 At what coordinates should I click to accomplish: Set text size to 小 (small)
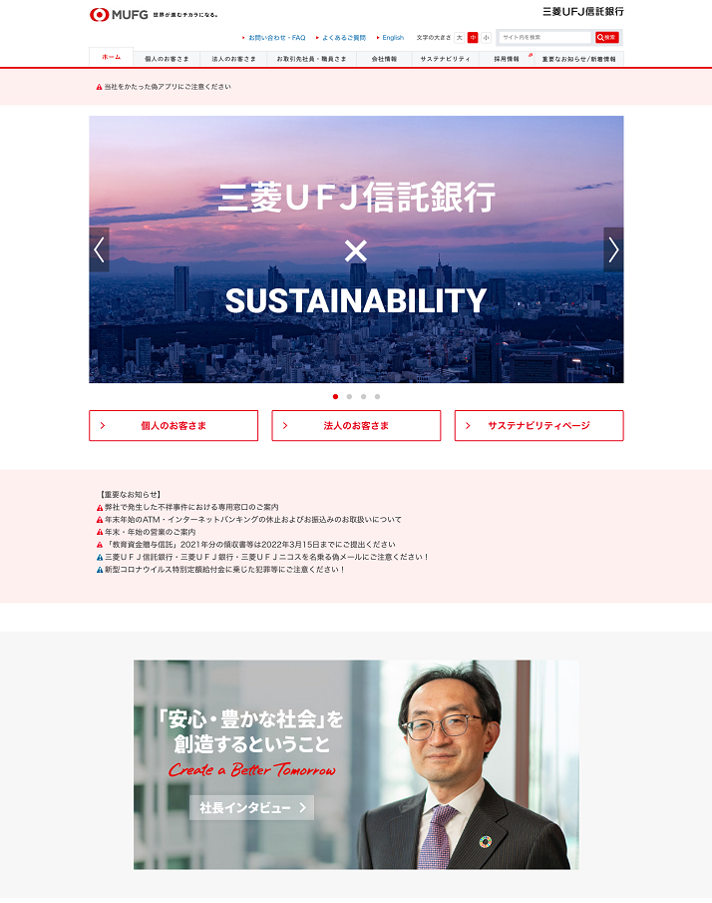[487, 38]
